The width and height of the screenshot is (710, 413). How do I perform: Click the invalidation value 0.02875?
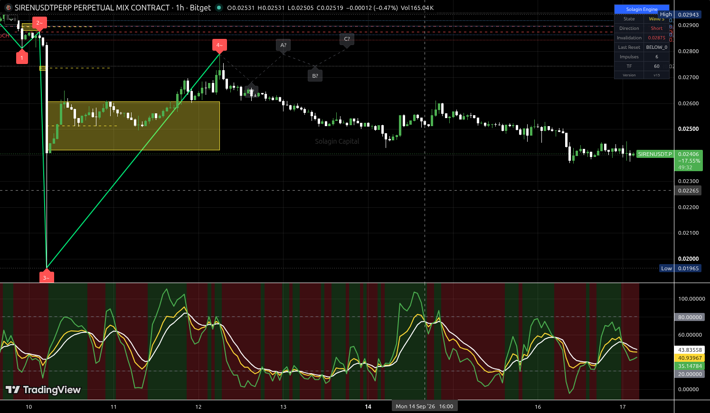(x=656, y=38)
